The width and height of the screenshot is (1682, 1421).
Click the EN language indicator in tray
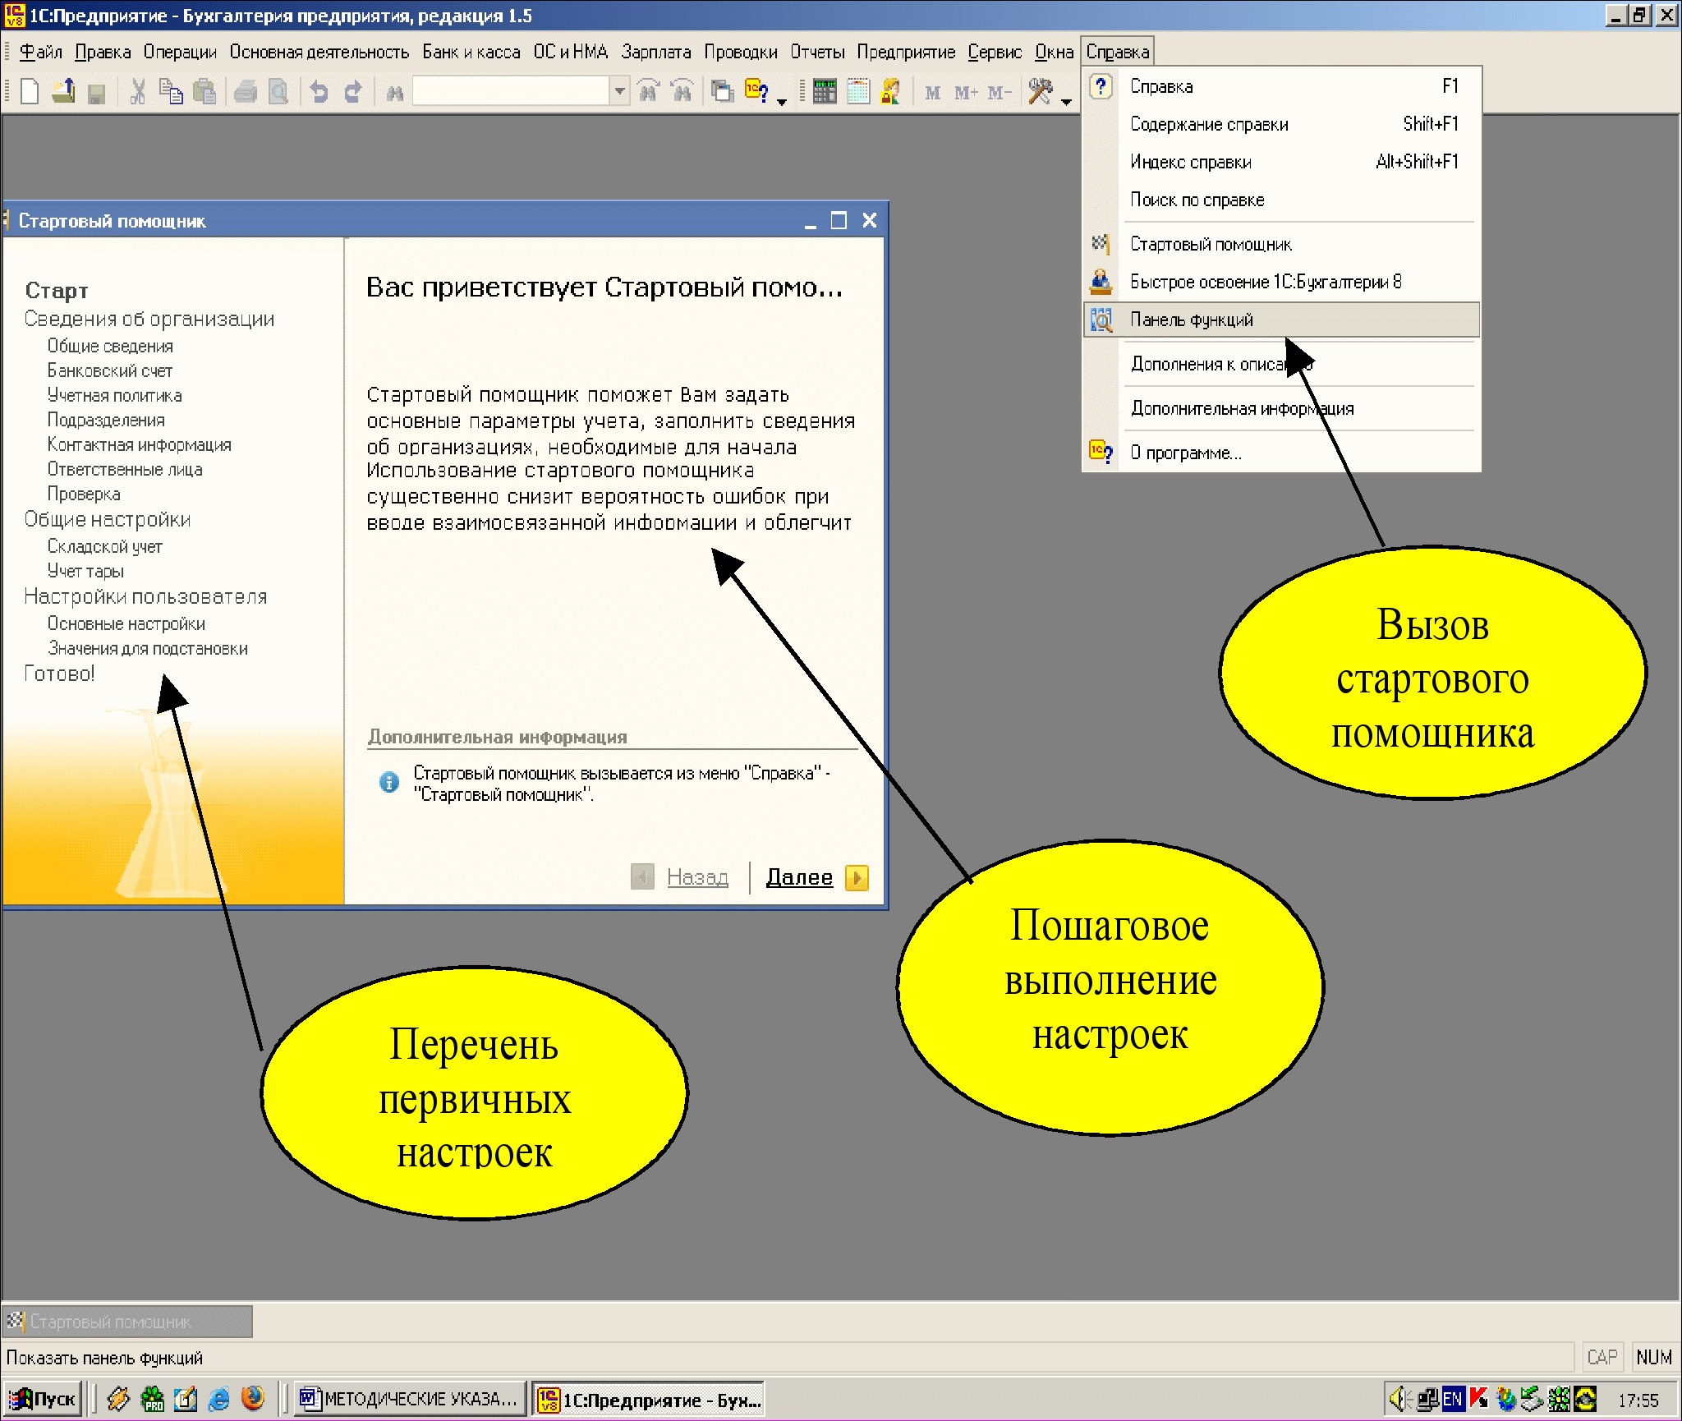coord(1453,1398)
